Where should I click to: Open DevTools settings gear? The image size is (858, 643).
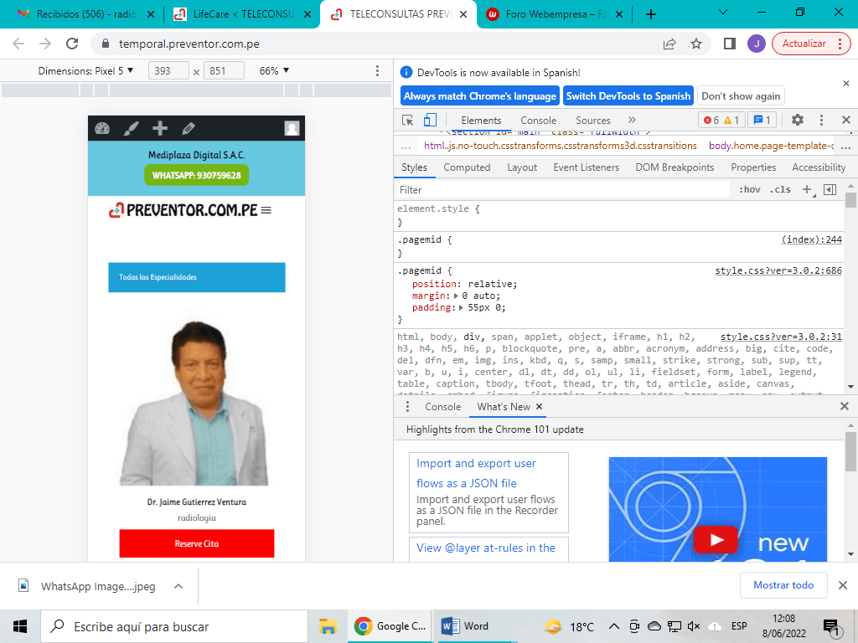coord(798,120)
